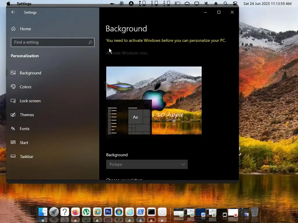Launch uTorrent from the dock

86,212
